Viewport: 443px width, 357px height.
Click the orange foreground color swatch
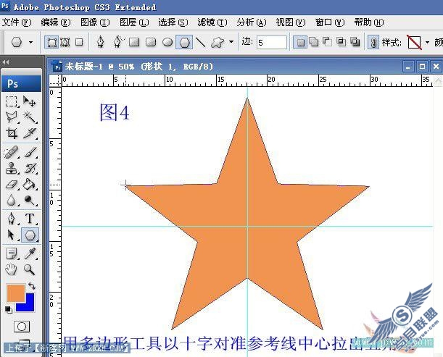[x=15, y=293]
